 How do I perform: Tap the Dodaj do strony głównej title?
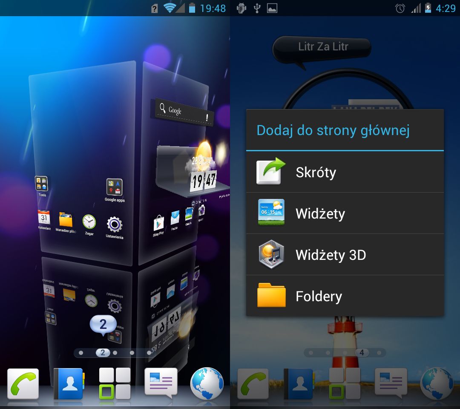coord(333,130)
